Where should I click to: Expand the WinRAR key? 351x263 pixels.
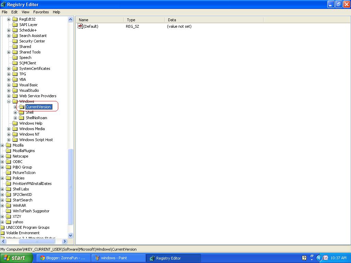(x=2, y=205)
